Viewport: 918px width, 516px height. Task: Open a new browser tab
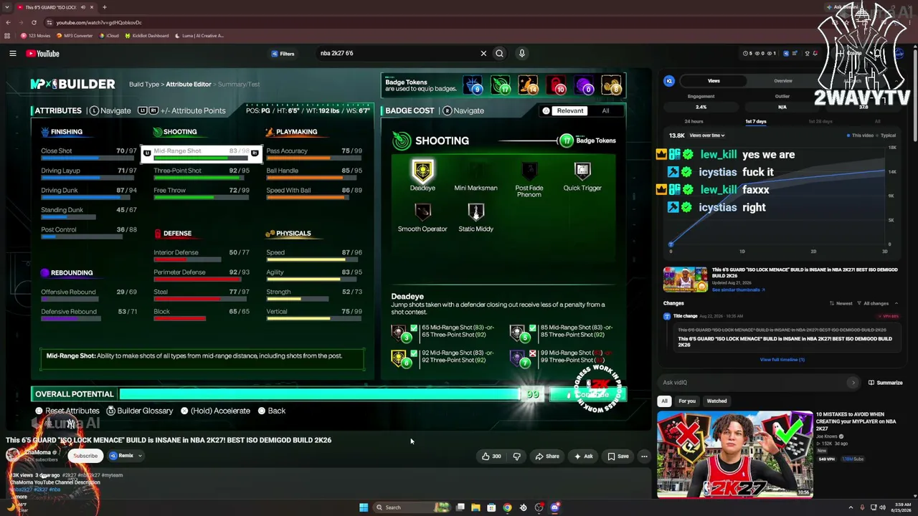click(x=104, y=7)
